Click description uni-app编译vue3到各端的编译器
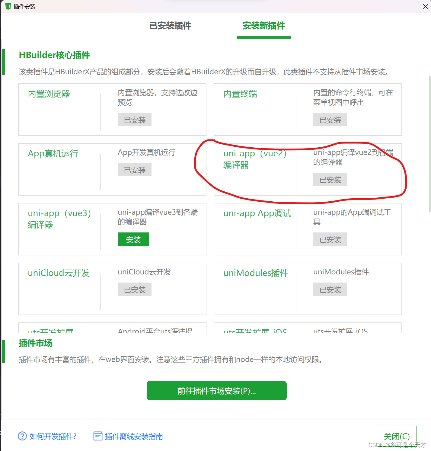The width and height of the screenshot is (431, 451). coord(158,217)
